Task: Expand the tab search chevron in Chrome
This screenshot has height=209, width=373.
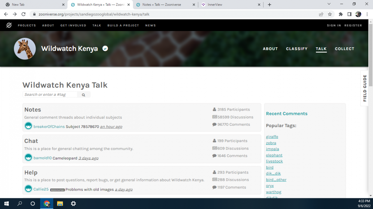Action: pyautogui.click(x=329, y=4)
